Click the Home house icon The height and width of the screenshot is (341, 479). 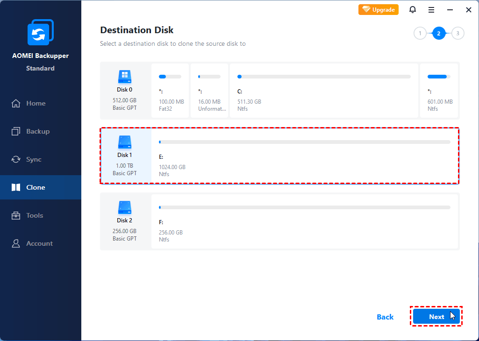(16, 103)
